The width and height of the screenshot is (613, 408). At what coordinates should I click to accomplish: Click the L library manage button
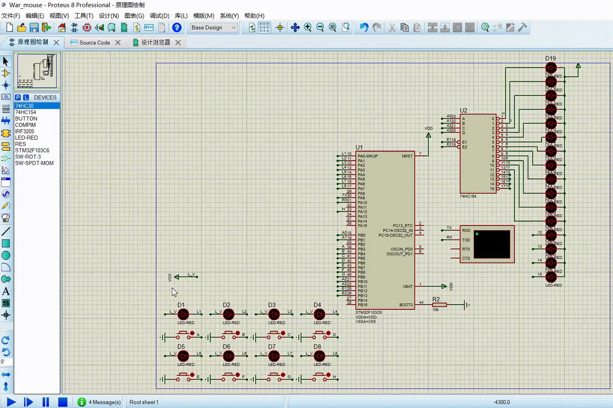[26, 97]
